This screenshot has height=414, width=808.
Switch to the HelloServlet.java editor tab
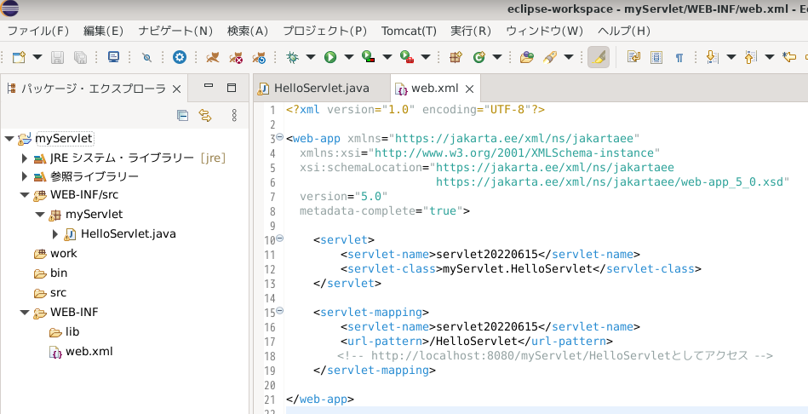321,88
